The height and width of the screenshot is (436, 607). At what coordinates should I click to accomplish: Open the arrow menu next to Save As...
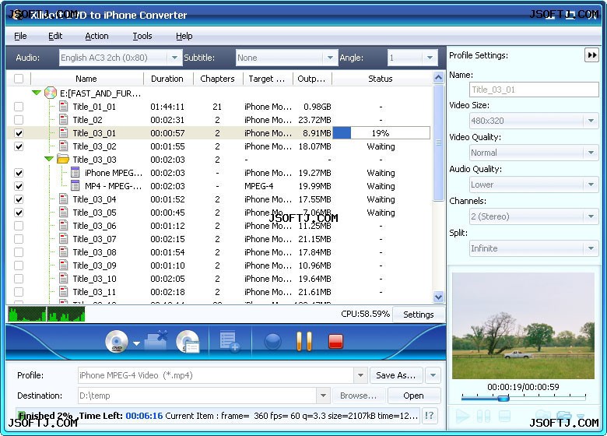433,375
